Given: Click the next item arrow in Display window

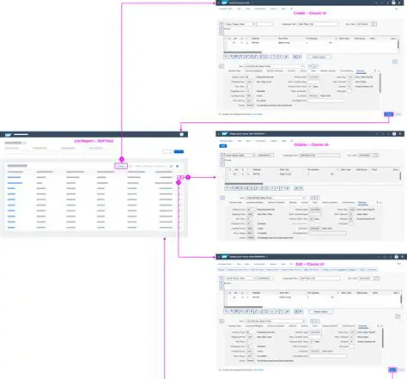Looking at the screenshot, I should coord(317,198).
